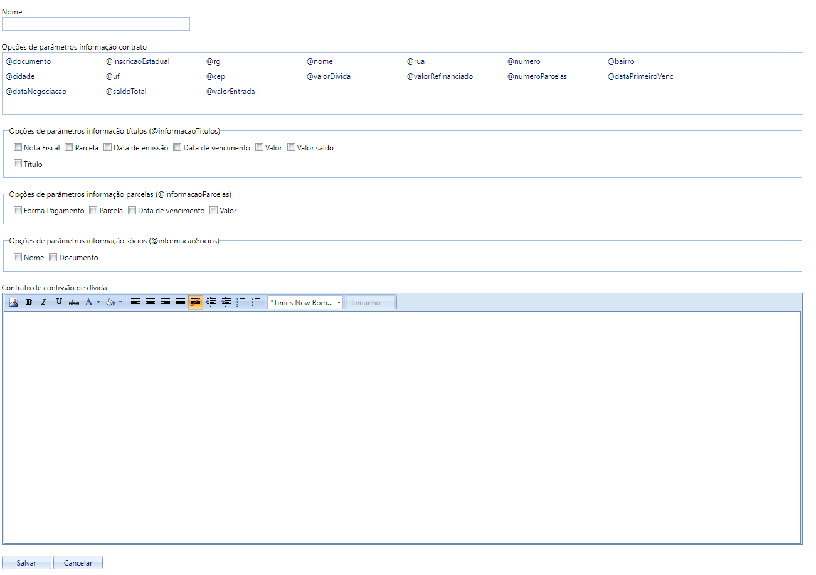Center align text
This screenshot has height=575, width=816.
coord(151,302)
